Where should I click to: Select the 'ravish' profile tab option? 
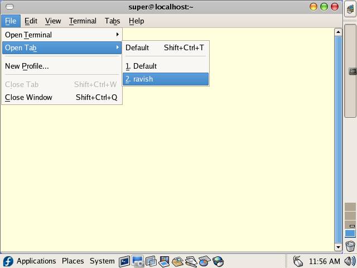coord(166,79)
